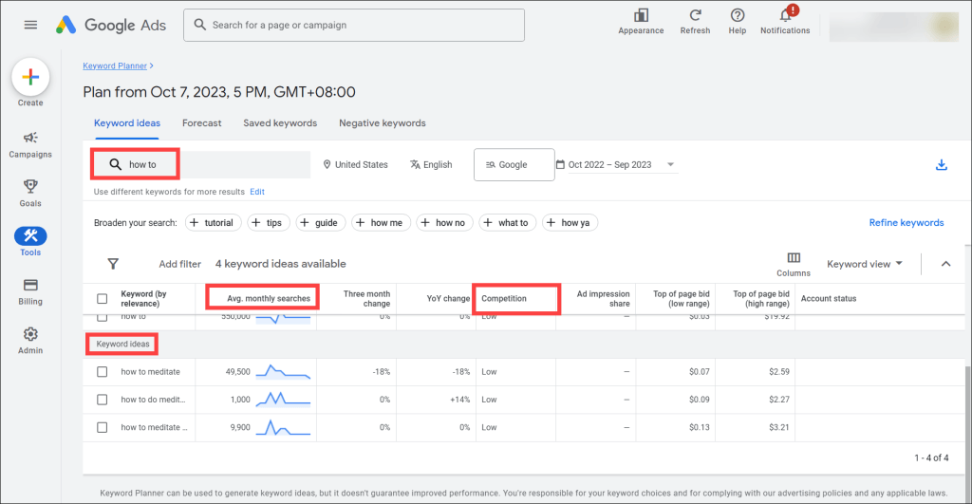Click the Account status column header
The image size is (972, 504).
pos(828,298)
